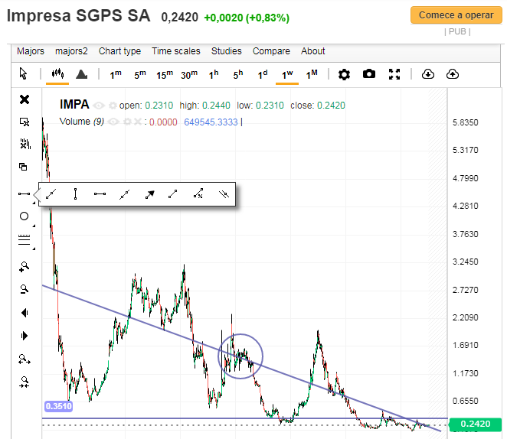Click the 0.3510 horizontal line label
Screen dimensions: 507x439
tap(58, 406)
